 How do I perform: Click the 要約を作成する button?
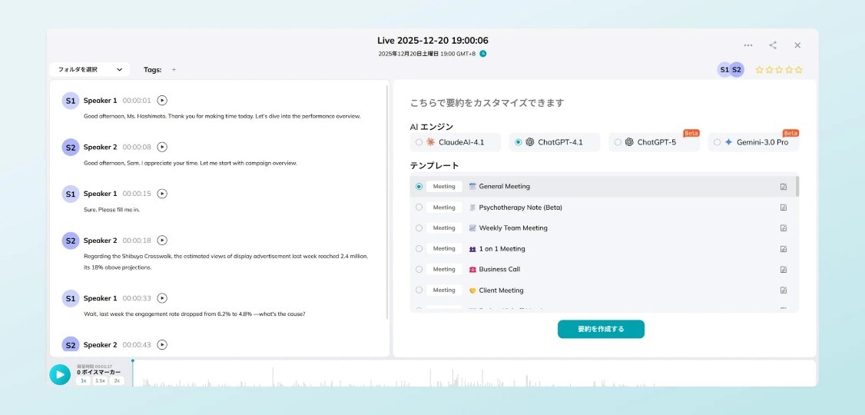tap(601, 329)
